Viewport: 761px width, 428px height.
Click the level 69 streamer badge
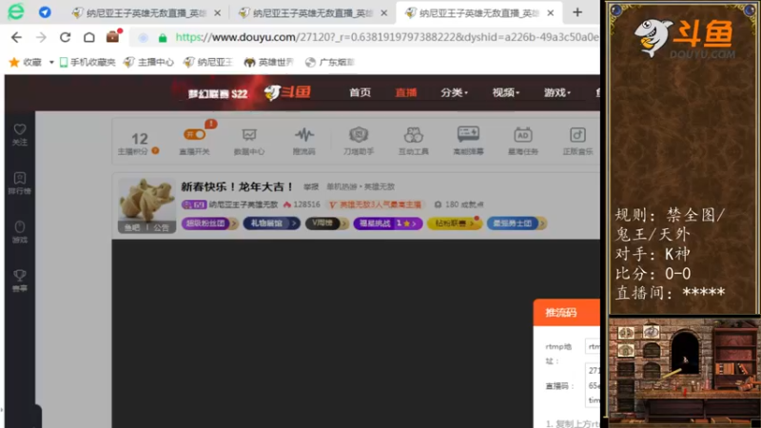coord(194,204)
